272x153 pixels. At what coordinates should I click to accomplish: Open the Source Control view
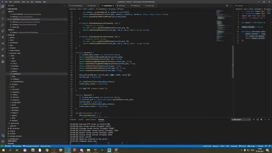pyautogui.click(x=3, y=19)
